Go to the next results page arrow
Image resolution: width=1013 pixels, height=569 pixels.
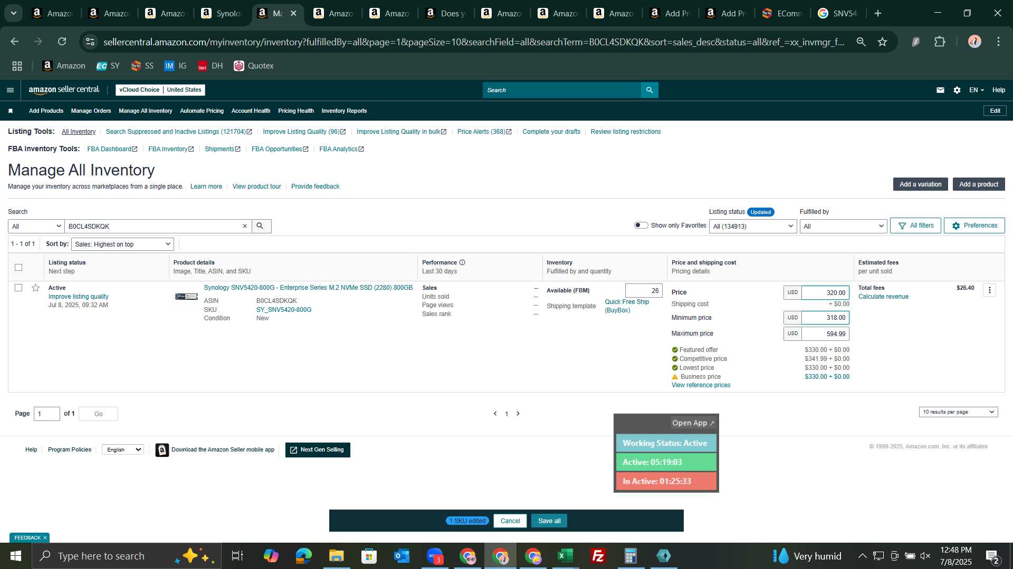pos(518,414)
